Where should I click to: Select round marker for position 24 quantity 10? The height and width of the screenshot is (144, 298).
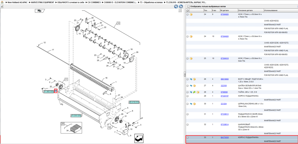(187, 36)
